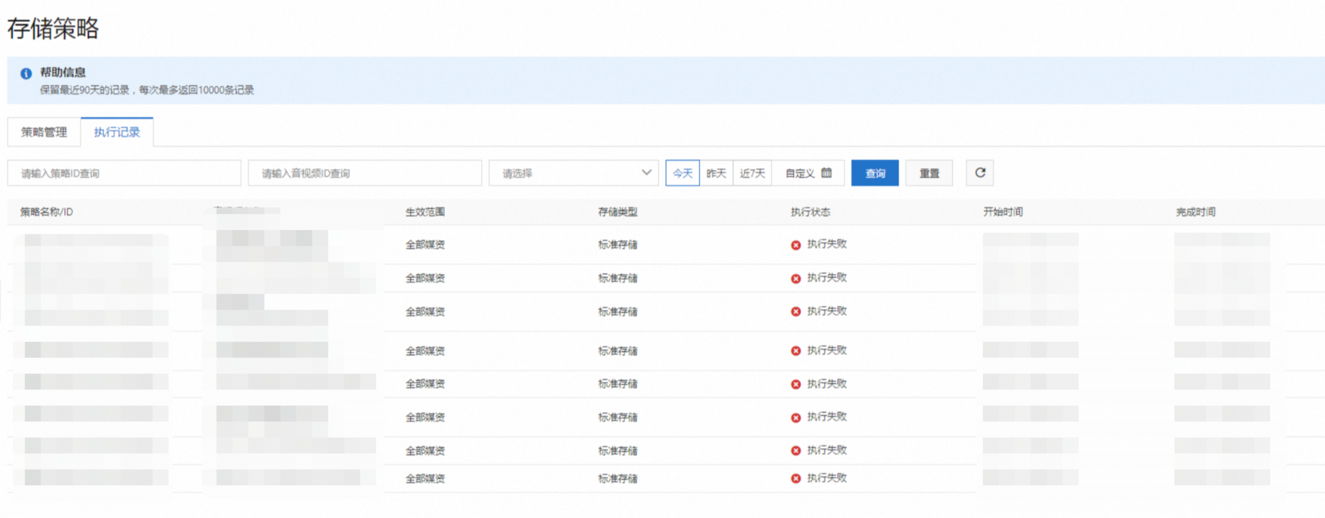The width and height of the screenshot is (1325, 518).
Task: Click the 执行失败 icon in fourth row
Action: coord(796,351)
